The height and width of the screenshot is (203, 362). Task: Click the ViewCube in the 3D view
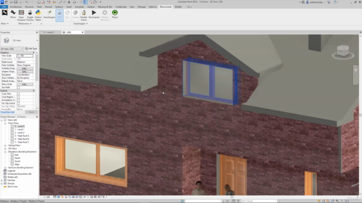(x=343, y=51)
